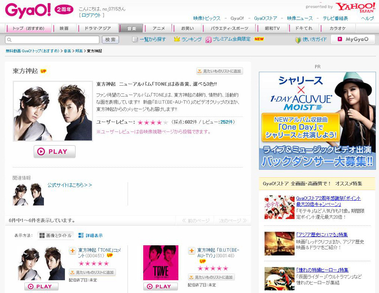Click the premium G icon
The height and width of the screenshot is (293, 379).
(x=208, y=39)
